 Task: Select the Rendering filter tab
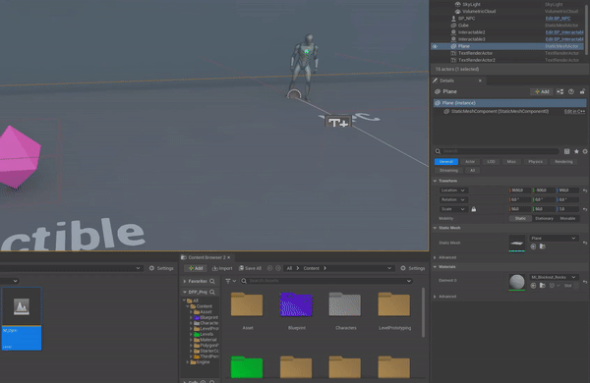click(x=563, y=162)
